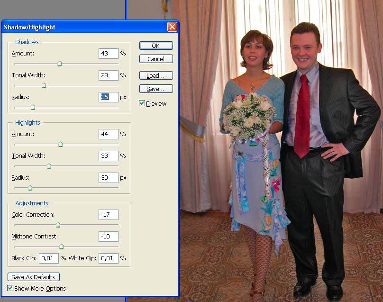Focus the Black Clip input field
This screenshot has height=302, width=383.
[x=49, y=258]
